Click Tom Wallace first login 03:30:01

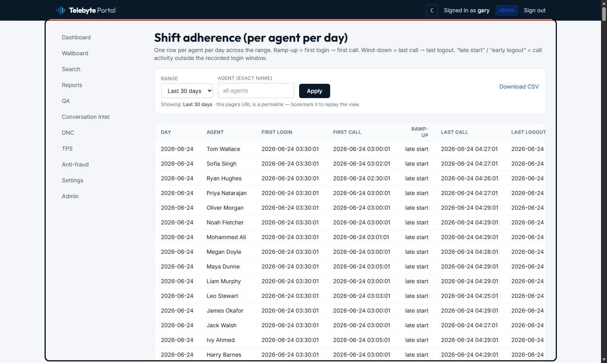[290, 149]
